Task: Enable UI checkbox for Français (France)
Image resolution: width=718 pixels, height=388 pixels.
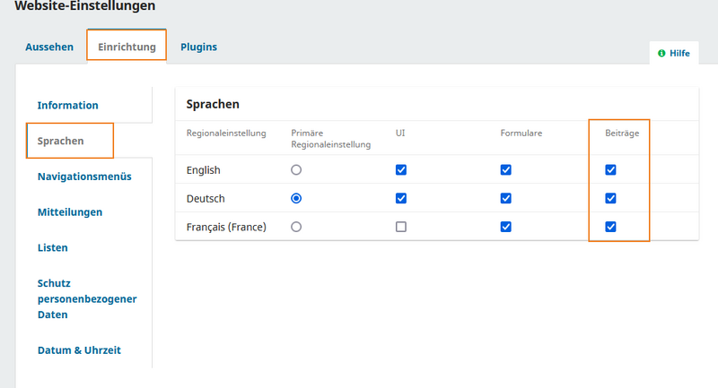Action: pyautogui.click(x=401, y=227)
